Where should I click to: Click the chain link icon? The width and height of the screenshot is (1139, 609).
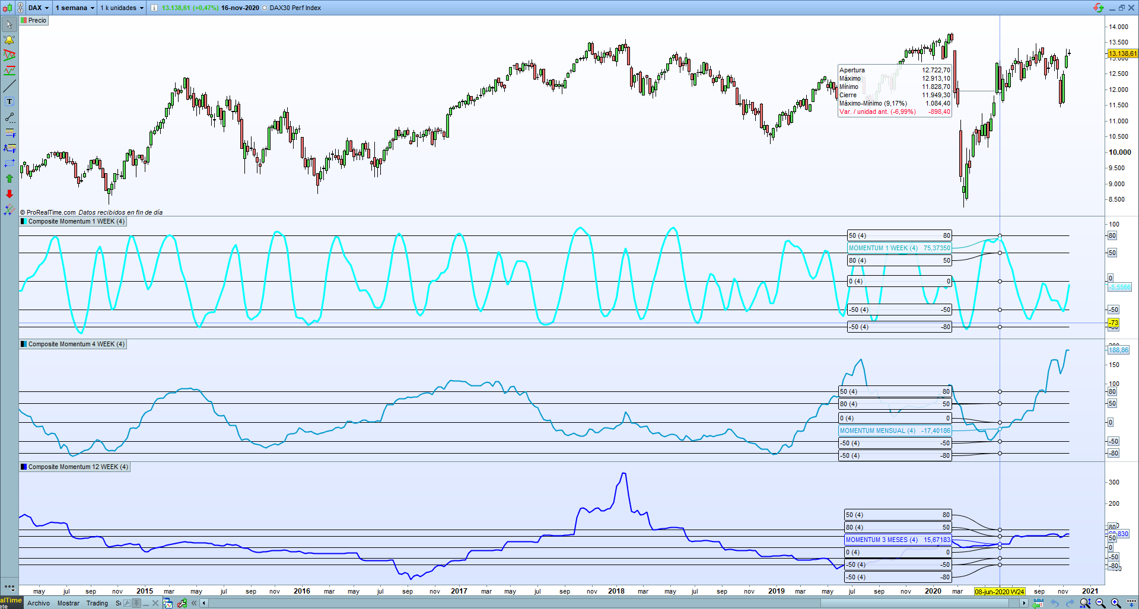[x=20, y=8]
